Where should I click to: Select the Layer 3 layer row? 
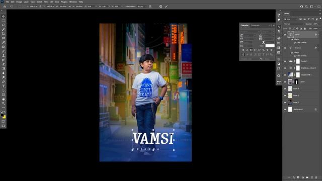[301, 82]
